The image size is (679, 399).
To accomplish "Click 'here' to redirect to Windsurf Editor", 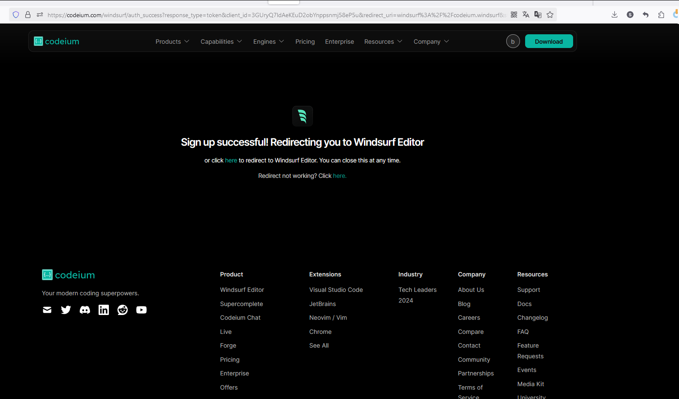I will (231, 160).
